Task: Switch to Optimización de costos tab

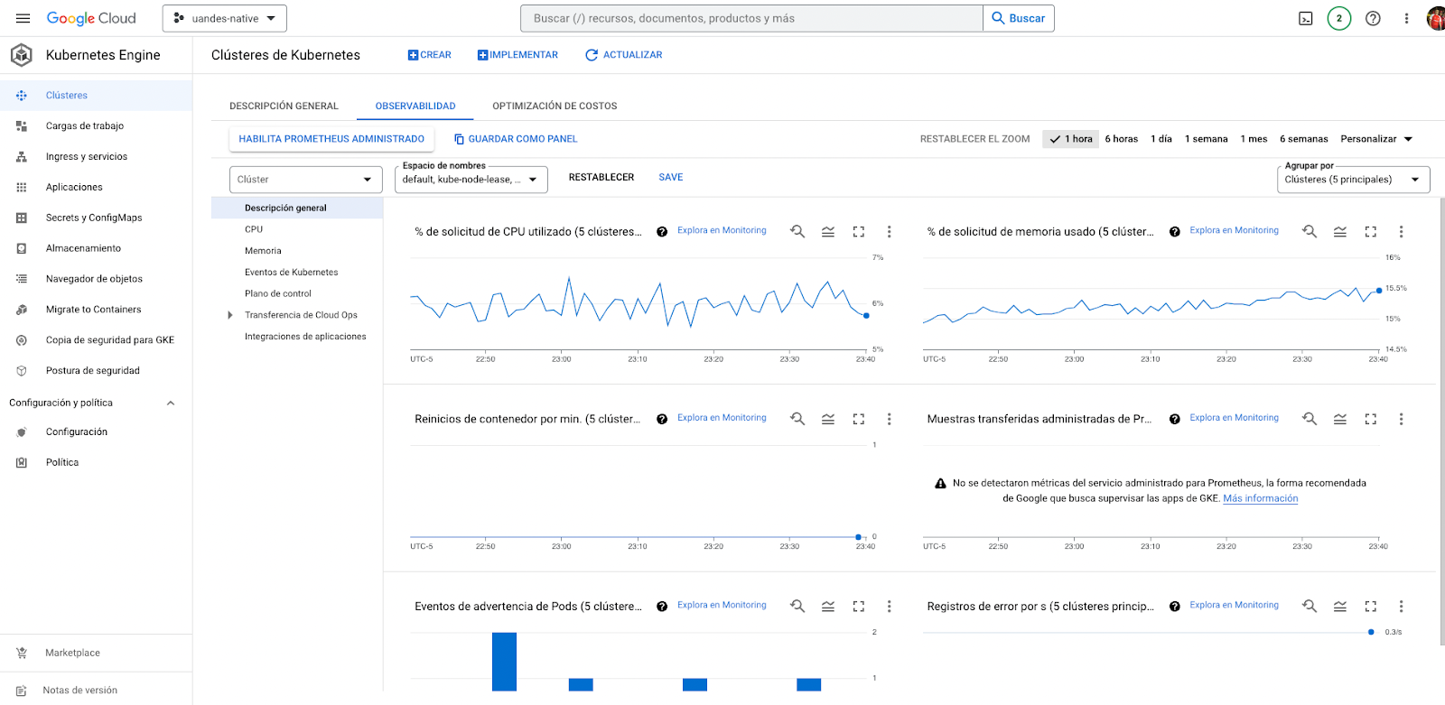Action: (555, 107)
